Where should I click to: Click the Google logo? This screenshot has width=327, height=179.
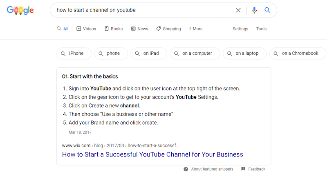(x=20, y=11)
